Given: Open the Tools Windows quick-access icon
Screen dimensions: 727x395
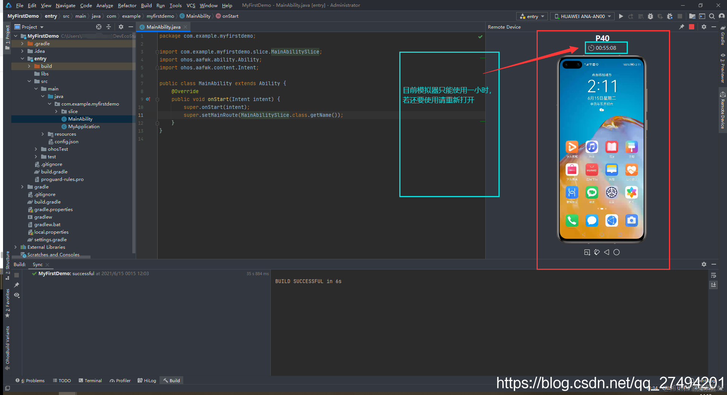Looking at the screenshot, I should [8, 388].
